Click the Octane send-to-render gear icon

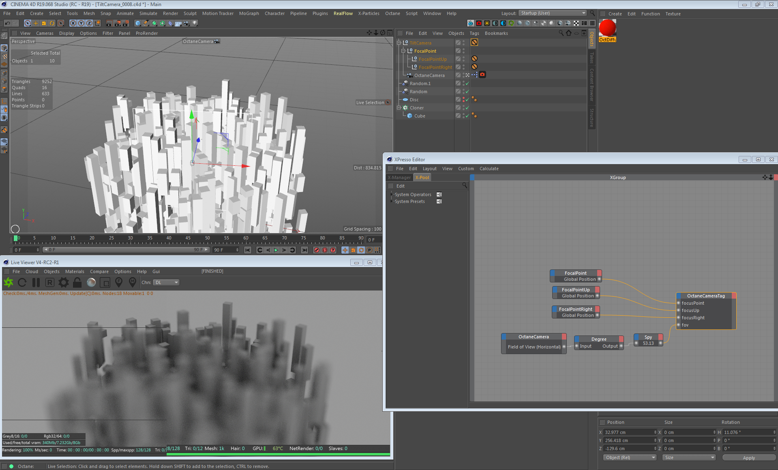8,282
